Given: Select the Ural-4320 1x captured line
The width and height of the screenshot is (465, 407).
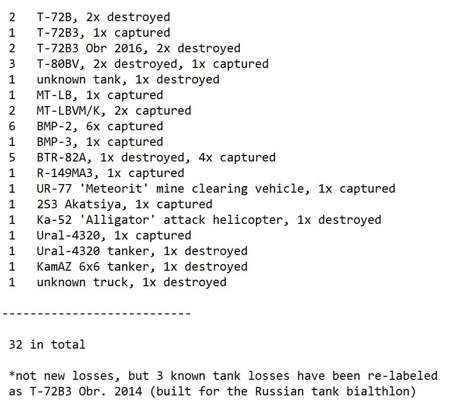Looking at the screenshot, I should [x=114, y=235].
